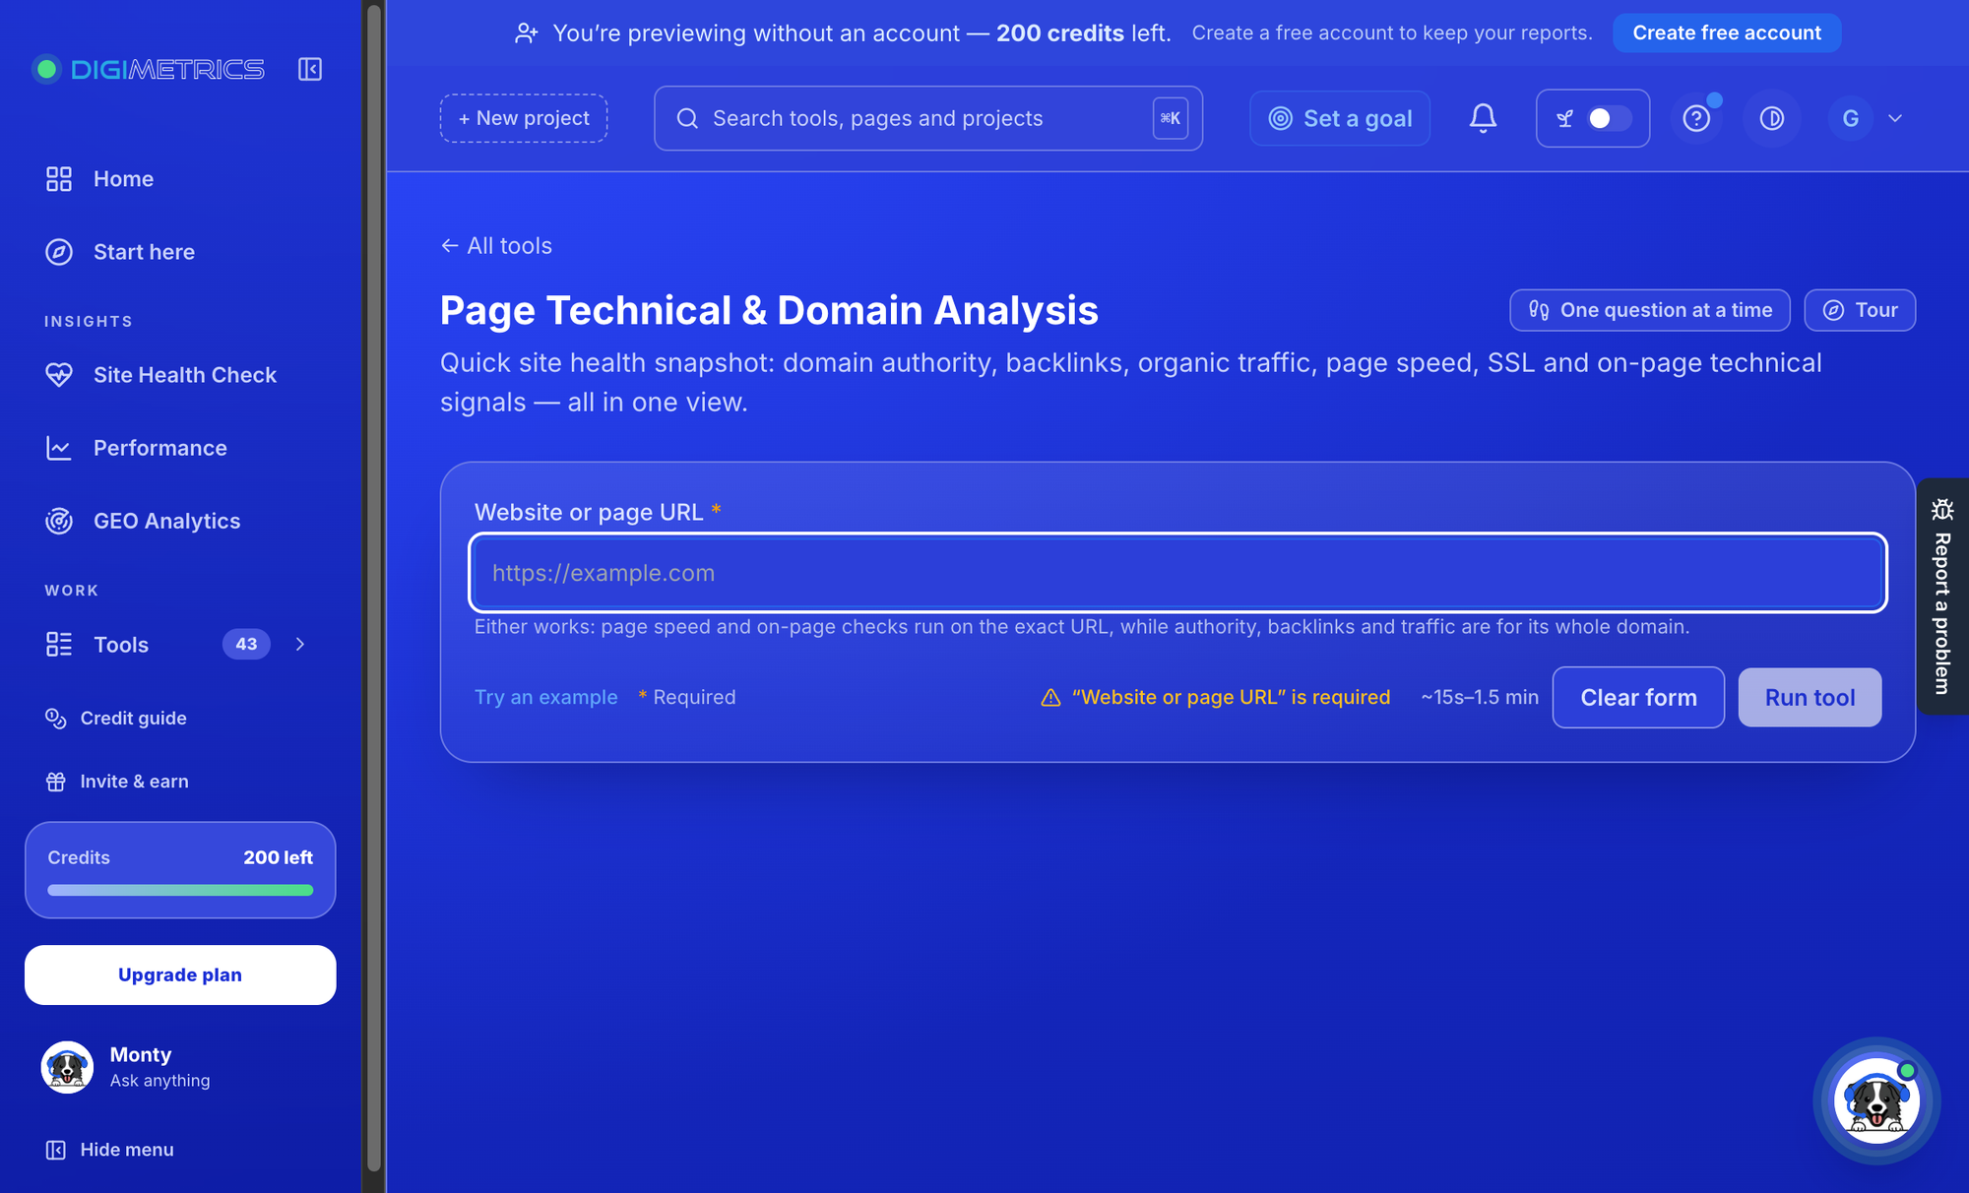The image size is (1969, 1193).
Task: Click the keyboard shortcut badge in the search bar
Action: point(1171,118)
